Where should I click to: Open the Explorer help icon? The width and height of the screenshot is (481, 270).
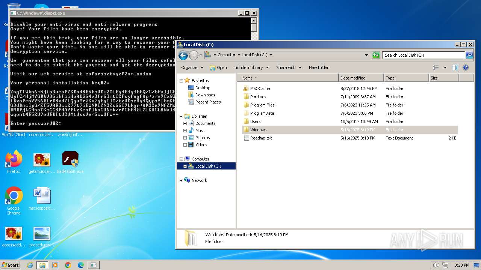click(x=465, y=67)
